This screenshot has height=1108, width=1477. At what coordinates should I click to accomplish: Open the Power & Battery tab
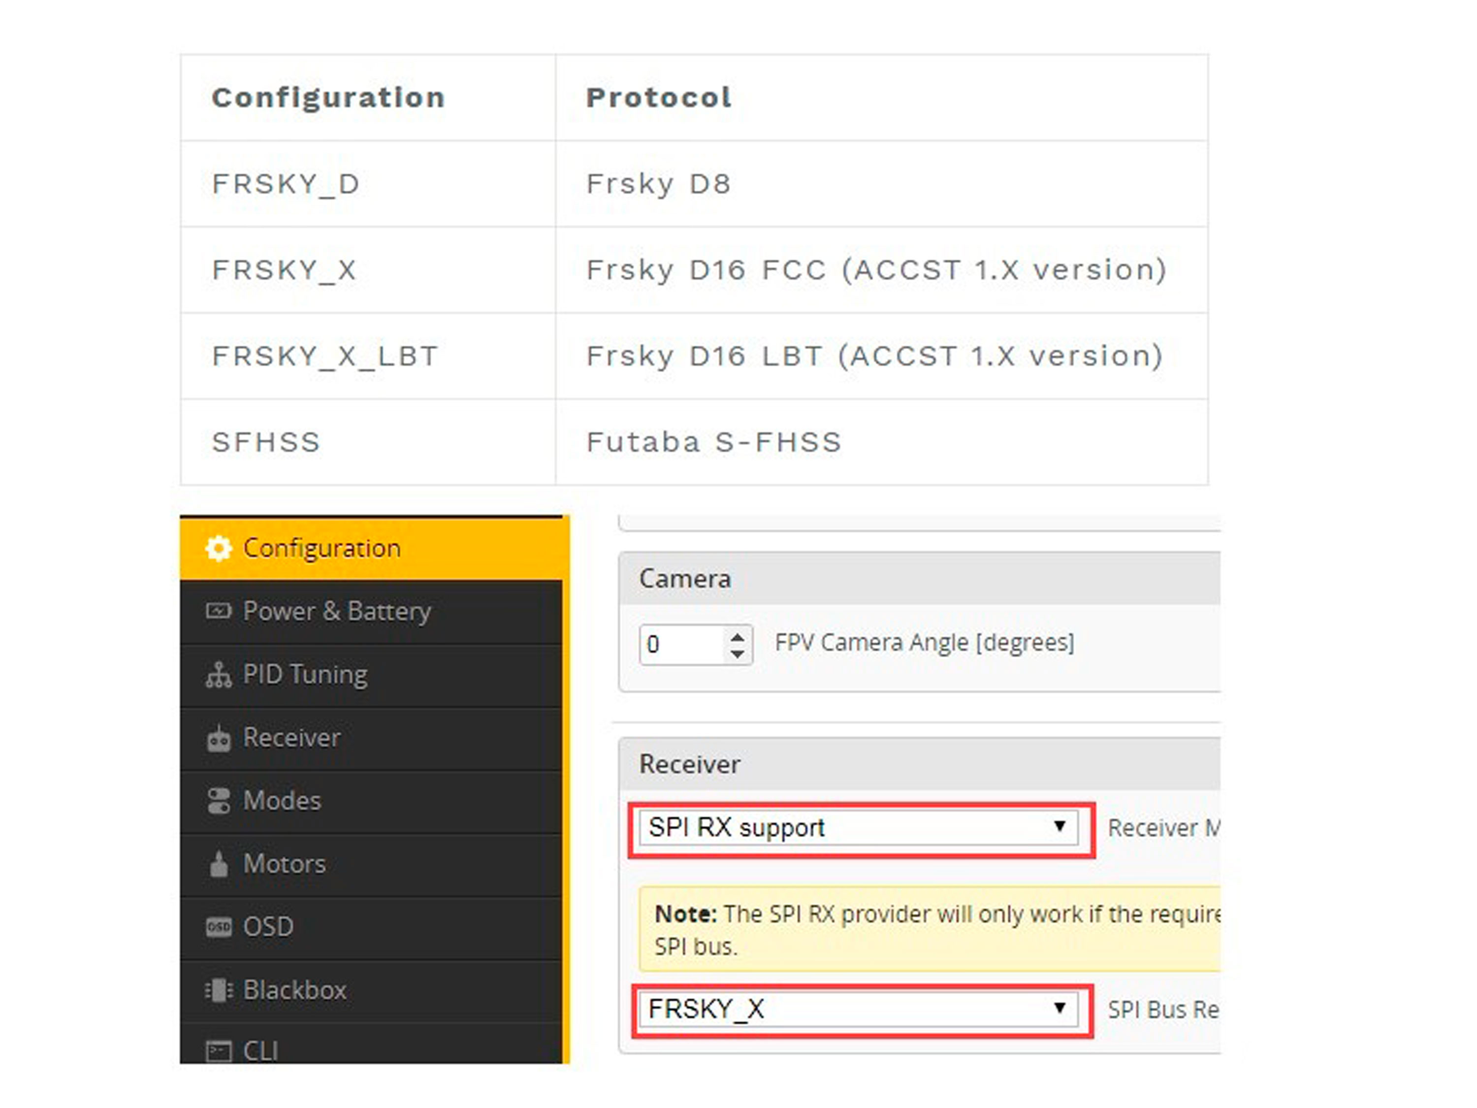click(337, 611)
